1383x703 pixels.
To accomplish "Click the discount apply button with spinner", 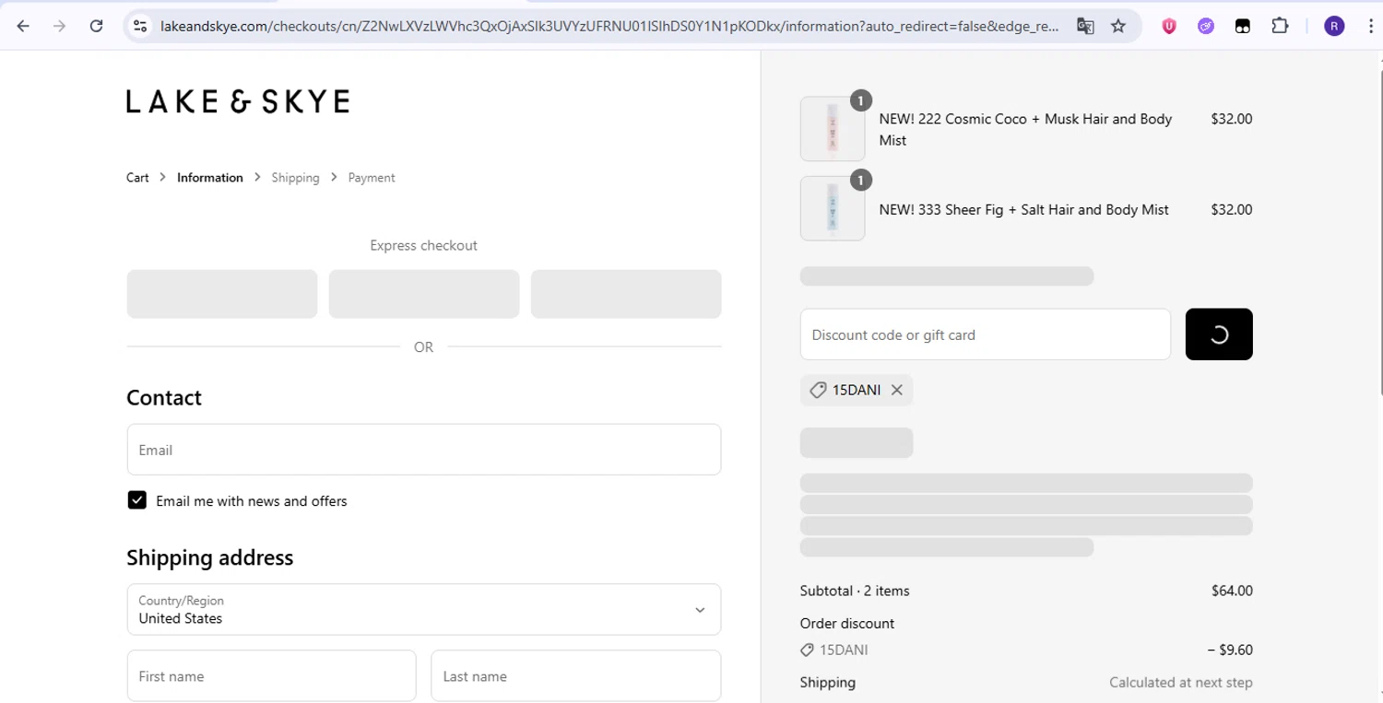I will click(x=1219, y=334).
